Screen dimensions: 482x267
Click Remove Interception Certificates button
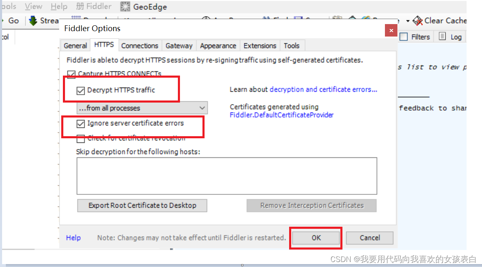click(x=311, y=206)
